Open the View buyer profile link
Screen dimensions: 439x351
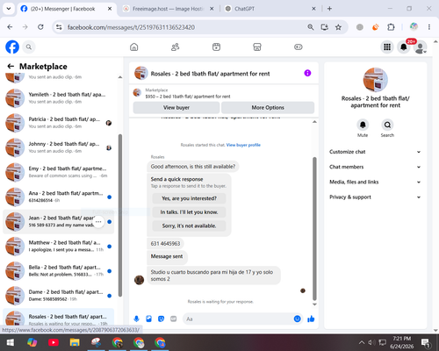point(243,145)
